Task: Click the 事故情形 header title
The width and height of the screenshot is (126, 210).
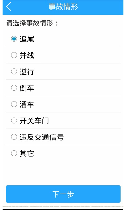Action: [63, 7]
